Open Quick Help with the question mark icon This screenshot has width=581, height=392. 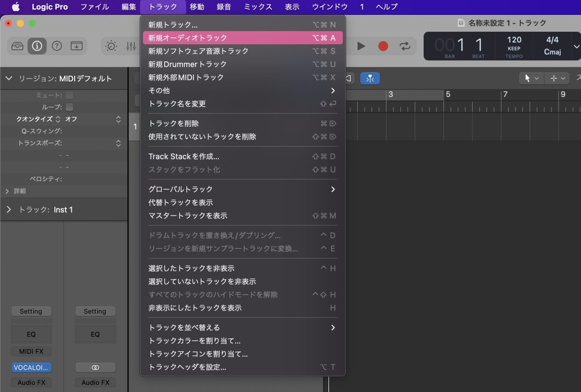click(56, 46)
